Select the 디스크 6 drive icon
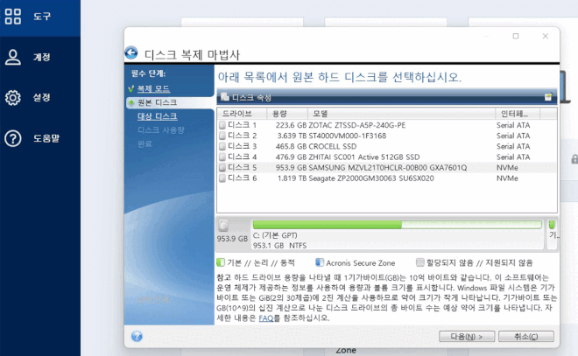 coord(222,178)
